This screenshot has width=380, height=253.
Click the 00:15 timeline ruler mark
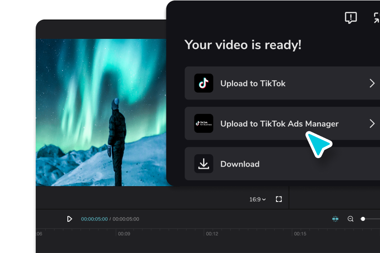pos(300,234)
